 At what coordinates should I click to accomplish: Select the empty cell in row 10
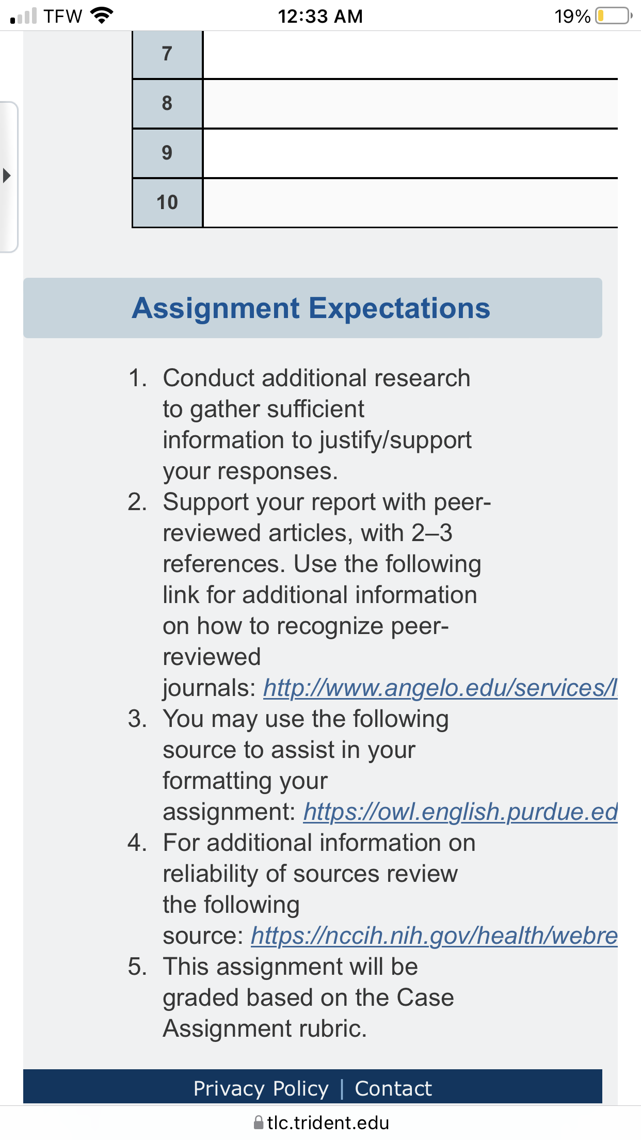(x=410, y=203)
